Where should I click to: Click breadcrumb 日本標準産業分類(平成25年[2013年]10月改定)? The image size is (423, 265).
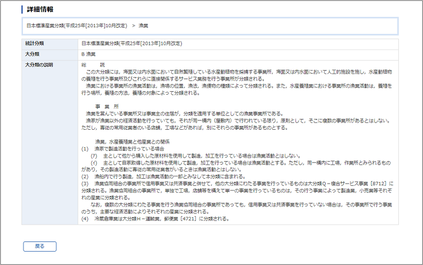pyautogui.click(x=77, y=25)
